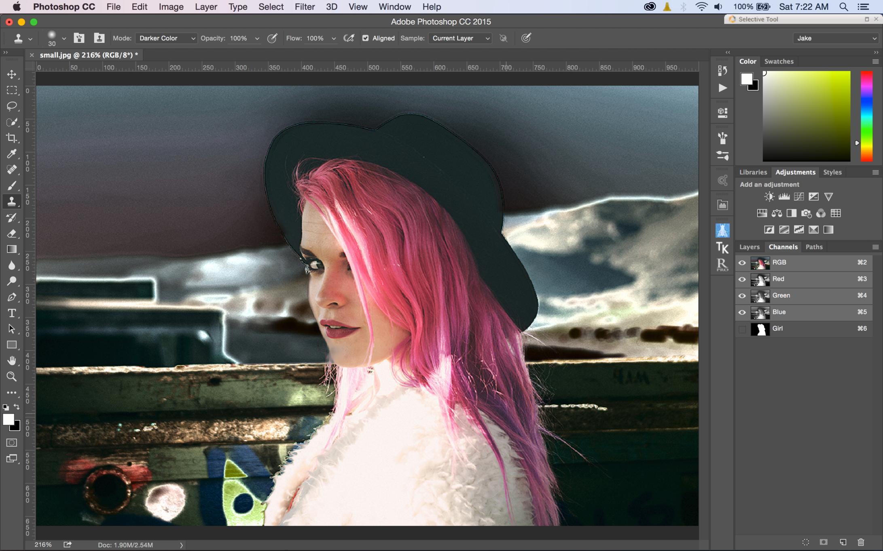The width and height of the screenshot is (883, 551).
Task: Click the vertical hue spectrum slider
Action: point(866,116)
